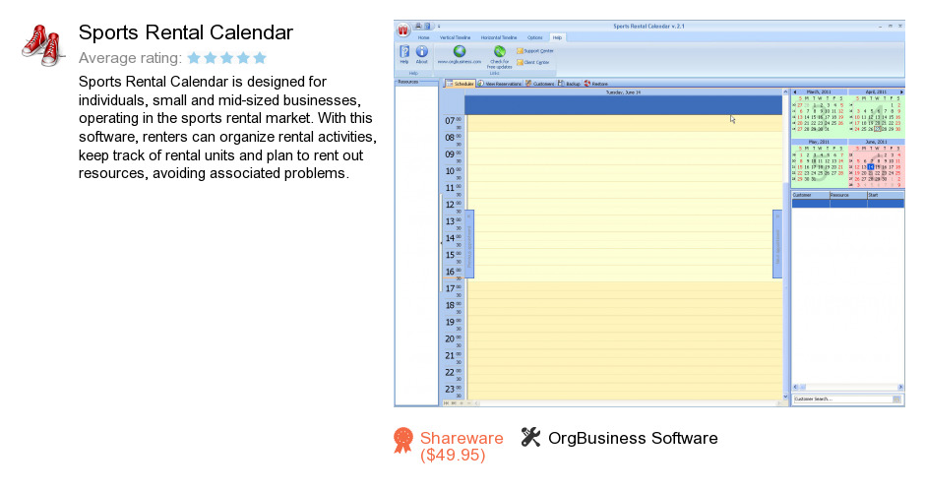Select the Help ribbon tab
This screenshot has height=490, width=925.
557,37
